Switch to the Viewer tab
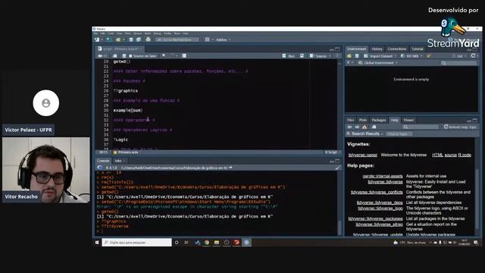Image resolution: width=485 pixels, height=273 pixels. [x=408, y=120]
